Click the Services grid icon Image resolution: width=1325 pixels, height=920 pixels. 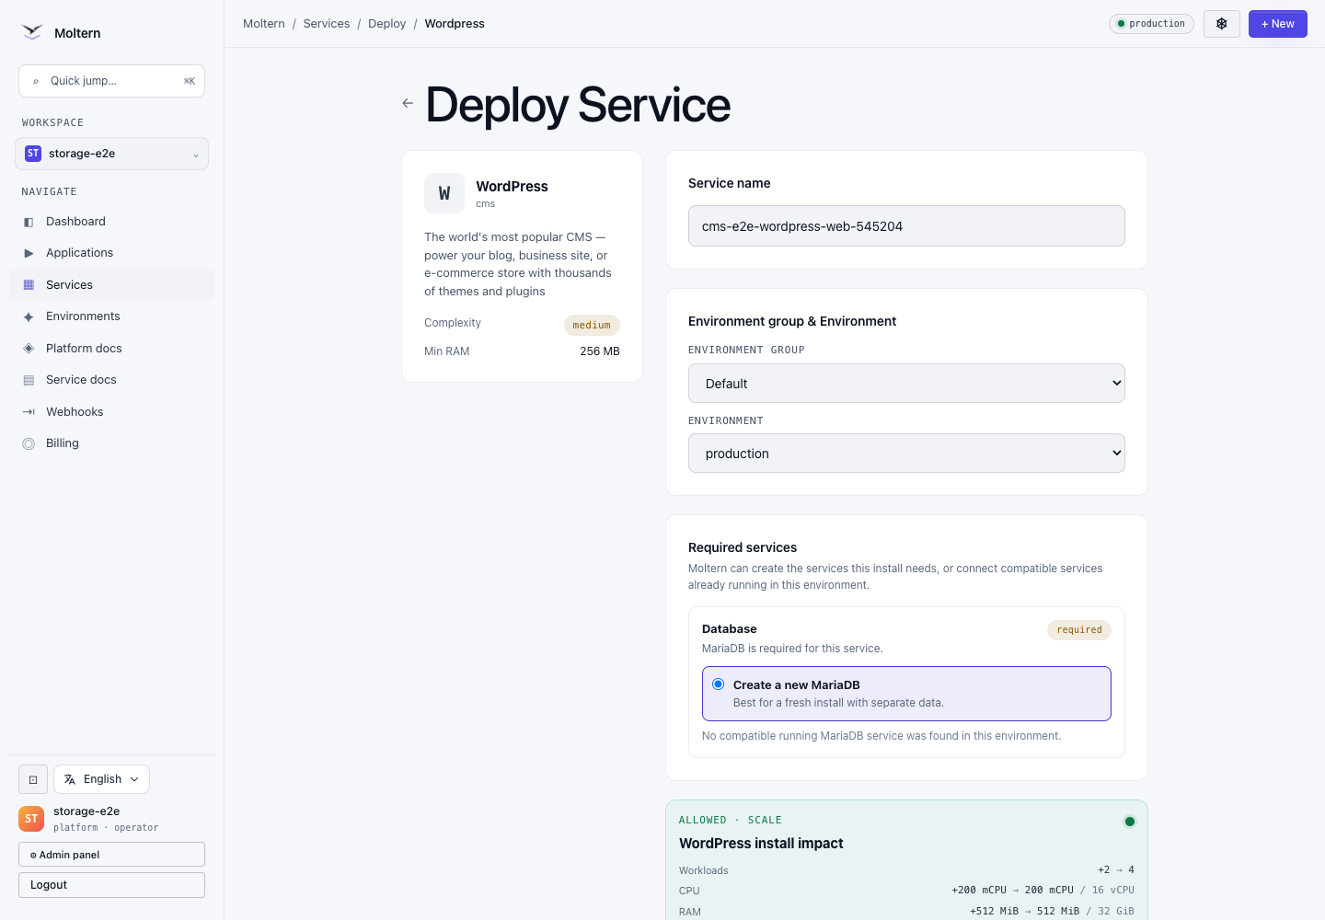[x=29, y=285]
